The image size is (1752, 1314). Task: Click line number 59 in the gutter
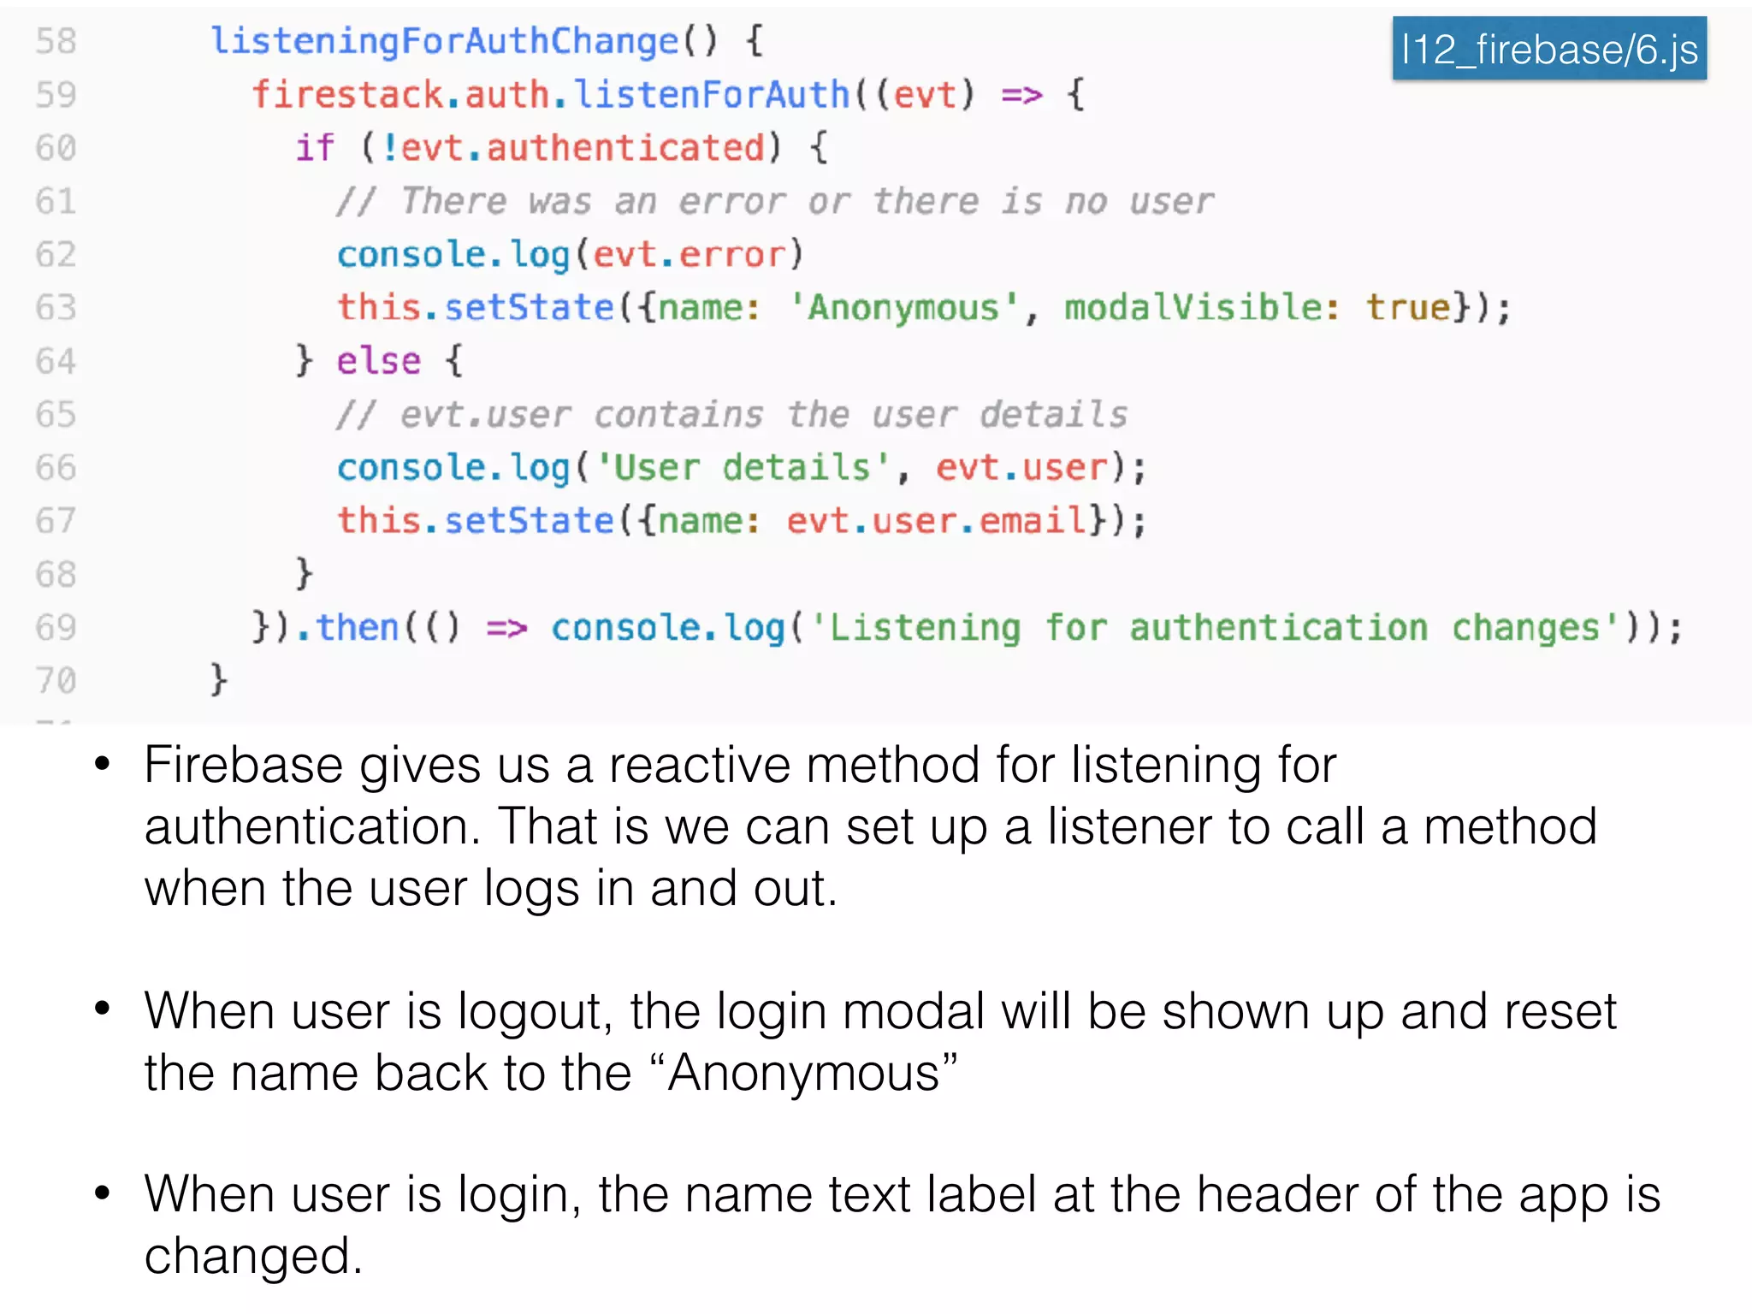click(x=56, y=95)
